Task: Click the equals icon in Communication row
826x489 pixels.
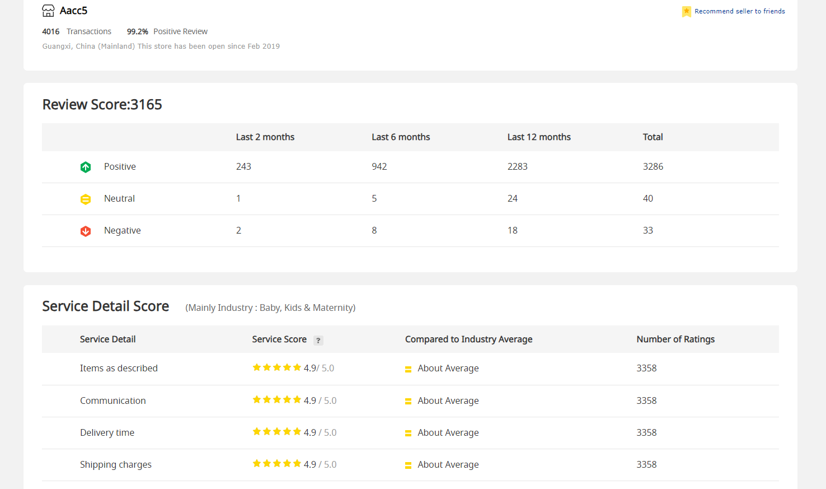Action: (x=408, y=401)
